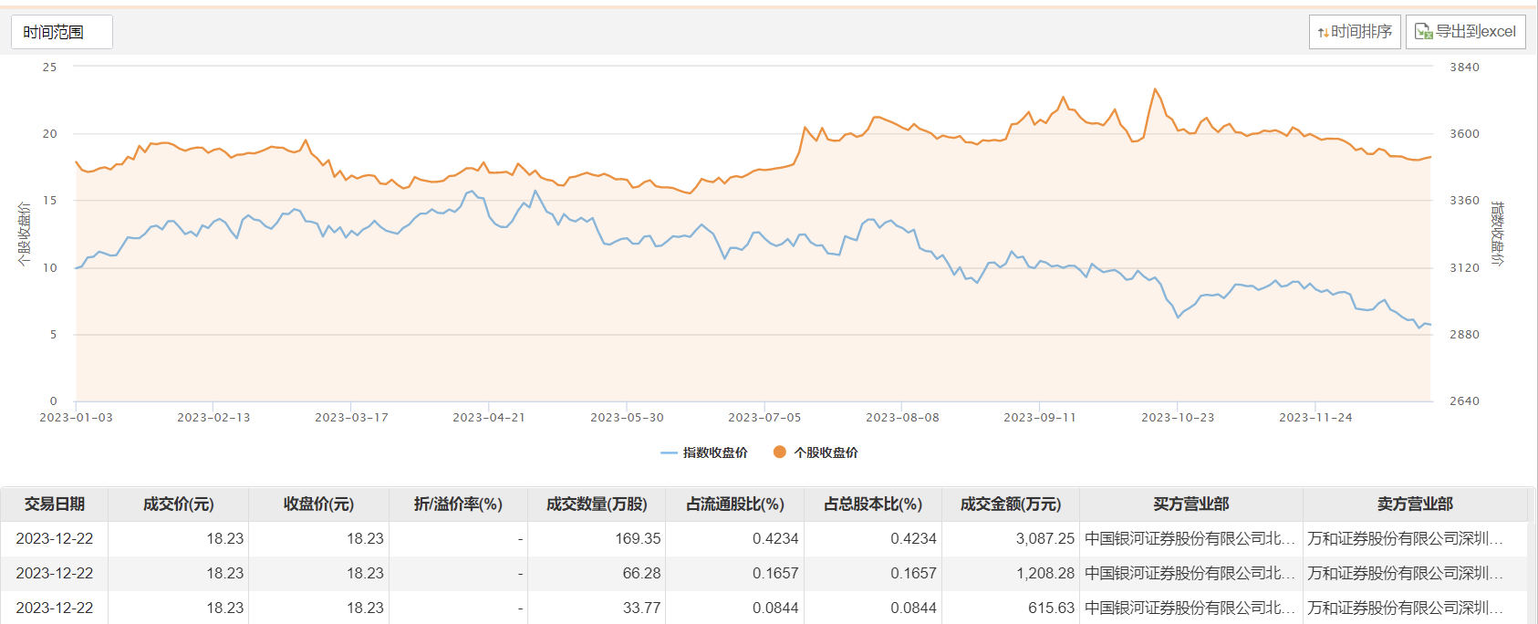
Task: Click the orange dot legend marker
Action: click(x=780, y=452)
